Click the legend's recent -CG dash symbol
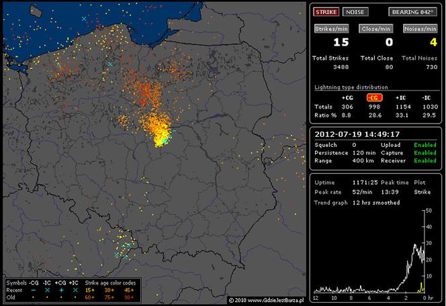 point(34,290)
